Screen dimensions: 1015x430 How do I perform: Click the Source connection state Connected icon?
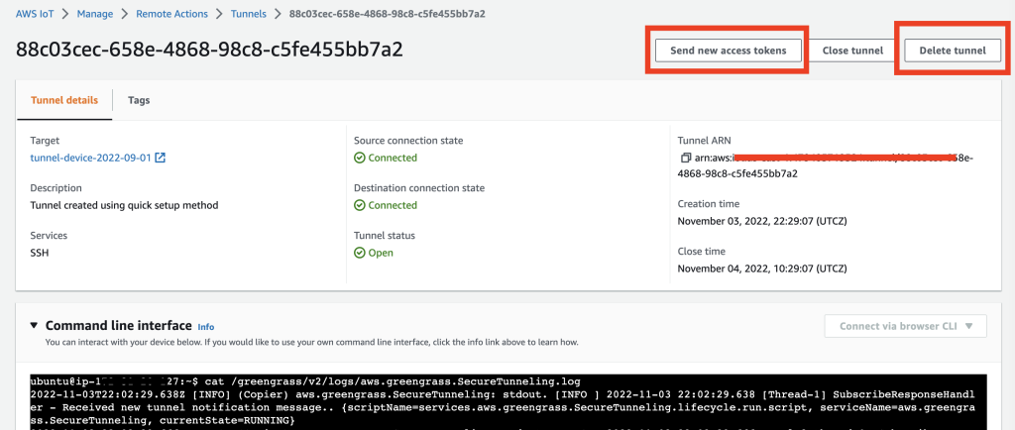tap(359, 158)
